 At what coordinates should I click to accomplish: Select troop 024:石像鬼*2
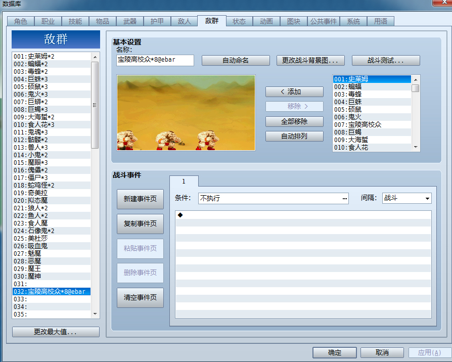click(52, 231)
